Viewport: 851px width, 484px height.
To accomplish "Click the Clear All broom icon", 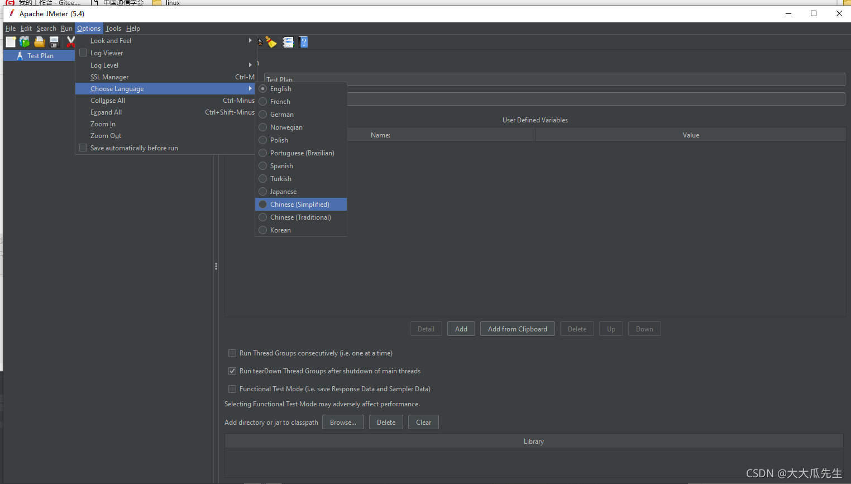I will coord(271,42).
